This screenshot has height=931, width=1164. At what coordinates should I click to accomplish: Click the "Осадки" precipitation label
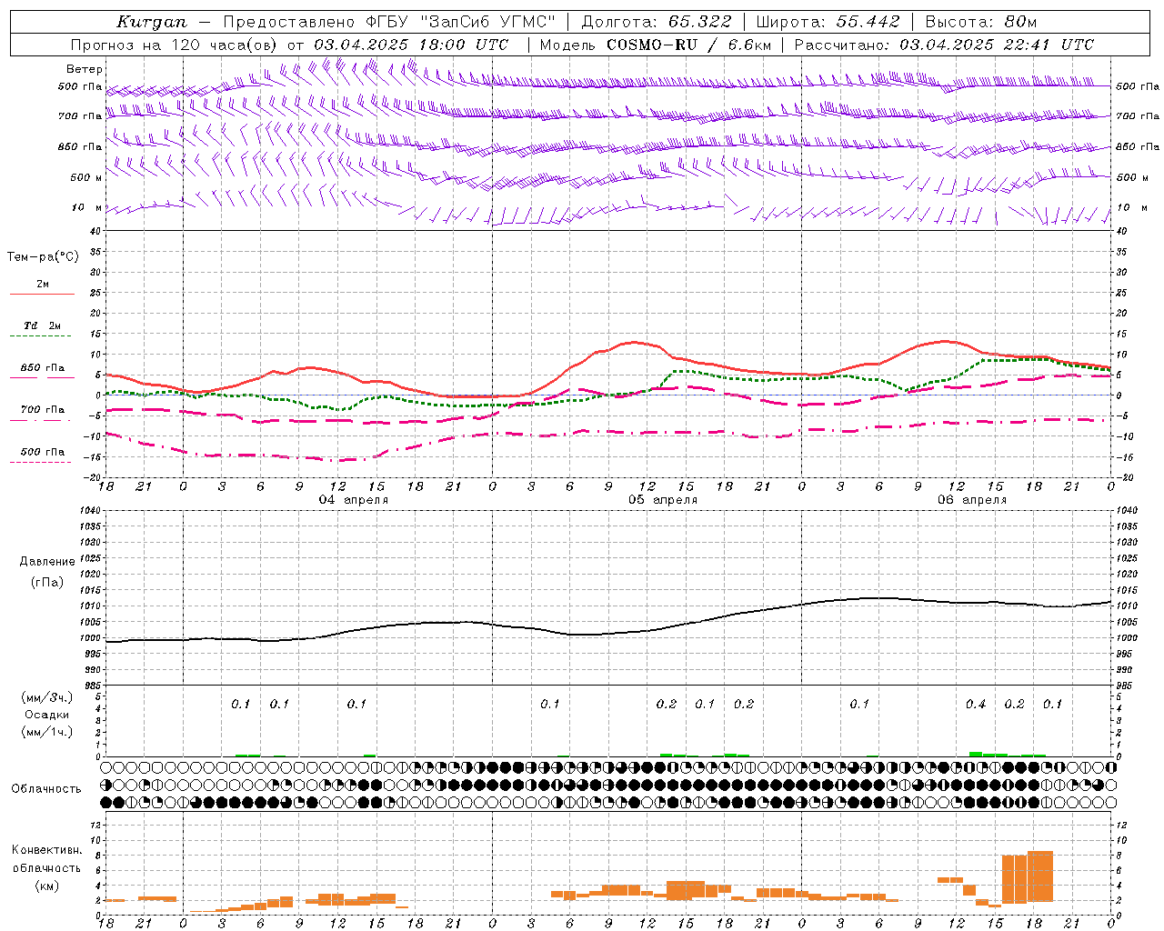(x=47, y=715)
